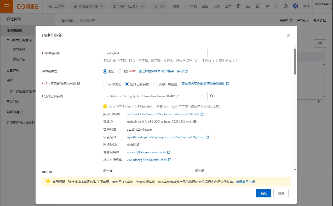Open the 查看费用说明 link
Viewport: 333px width, 206px height.
pyautogui.click(x=245, y=182)
